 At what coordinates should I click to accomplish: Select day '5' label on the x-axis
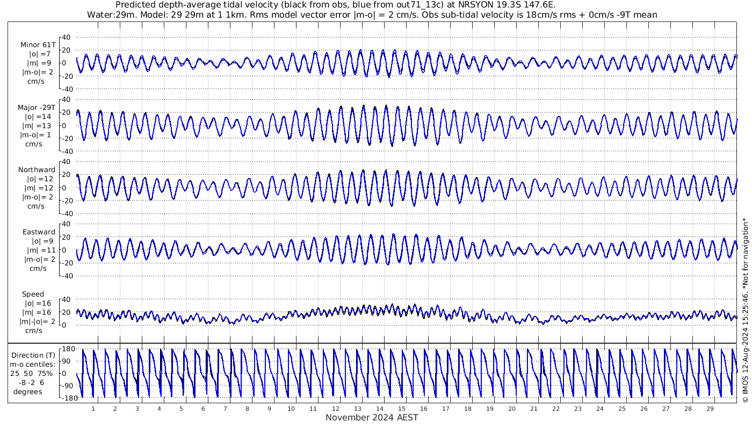point(181,409)
